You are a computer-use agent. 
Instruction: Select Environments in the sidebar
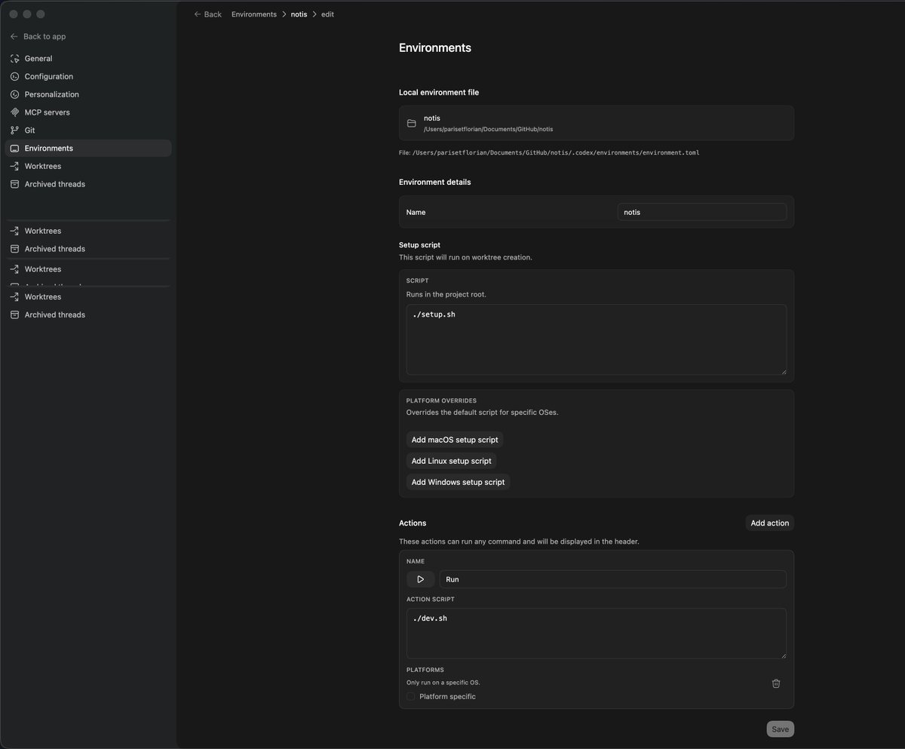click(x=88, y=149)
